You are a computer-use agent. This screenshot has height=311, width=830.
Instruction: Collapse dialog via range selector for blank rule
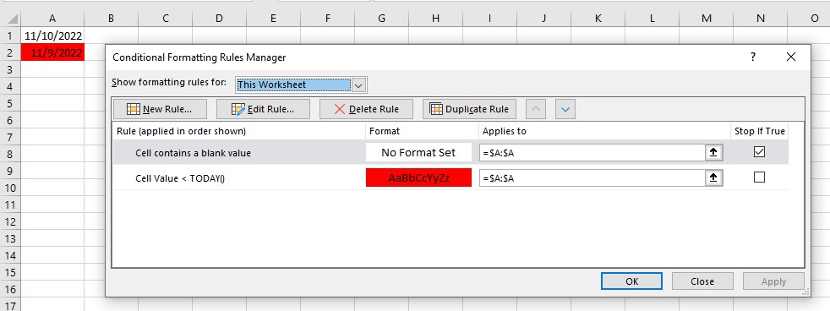click(x=713, y=152)
